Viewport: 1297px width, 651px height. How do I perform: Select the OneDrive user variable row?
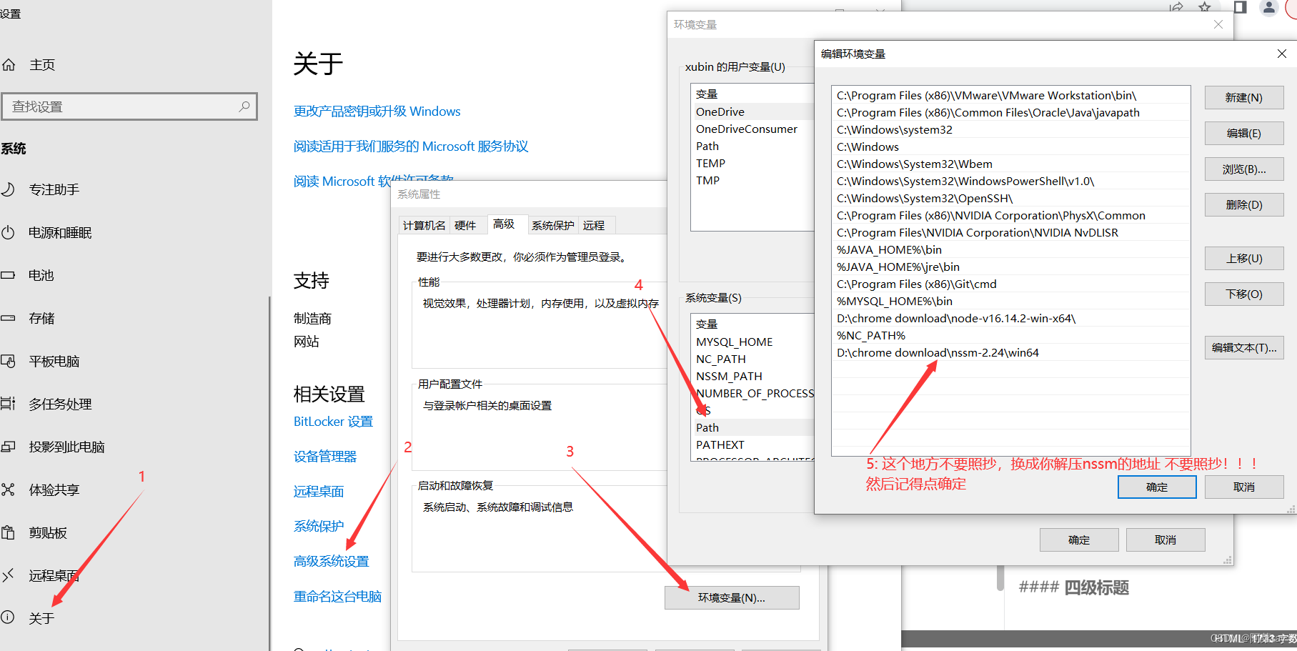click(752, 112)
